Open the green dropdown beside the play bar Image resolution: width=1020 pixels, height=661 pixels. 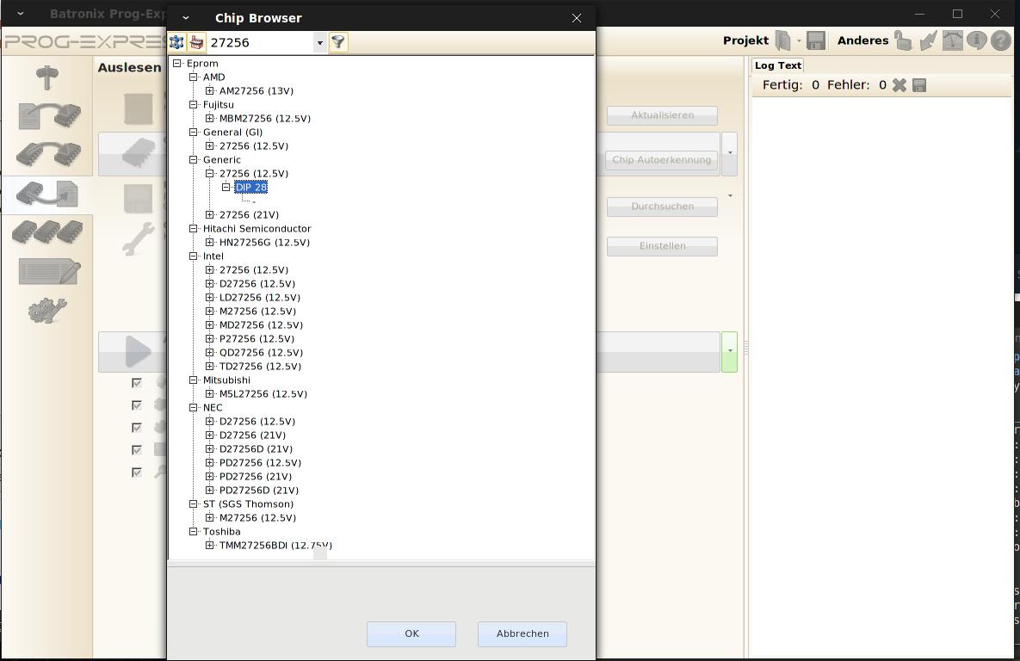(x=730, y=351)
